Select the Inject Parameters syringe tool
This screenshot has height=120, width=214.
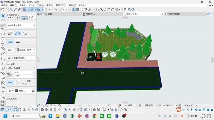coord(19,10)
